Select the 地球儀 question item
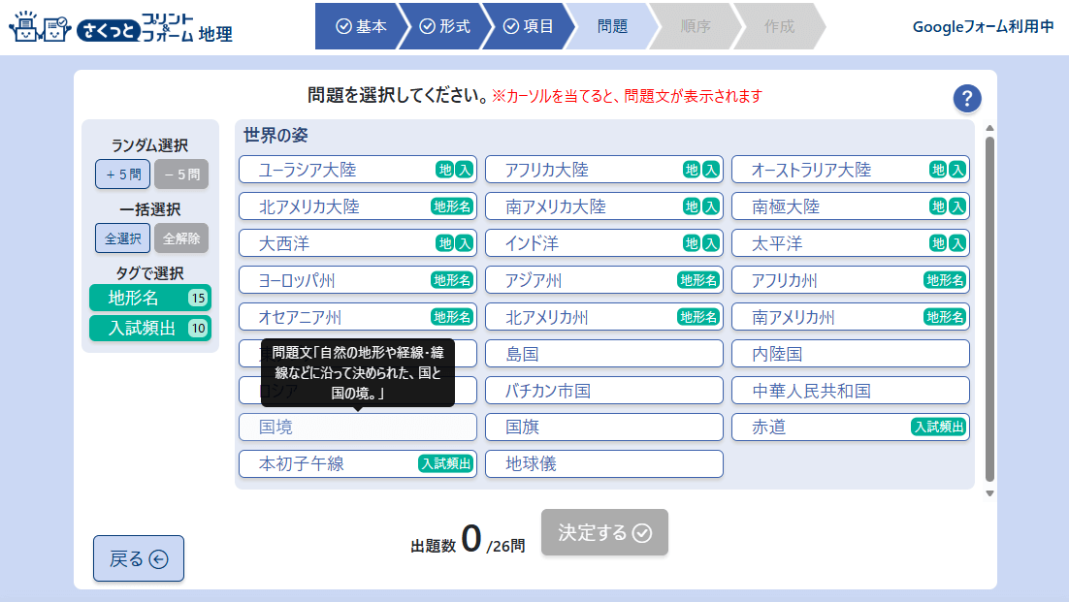 tap(603, 463)
